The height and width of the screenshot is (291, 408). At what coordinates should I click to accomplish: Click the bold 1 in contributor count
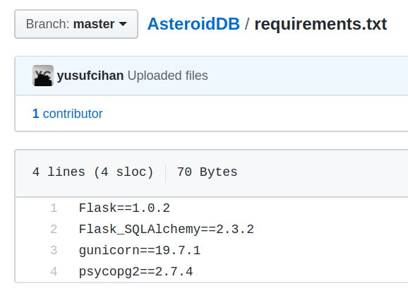(36, 114)
